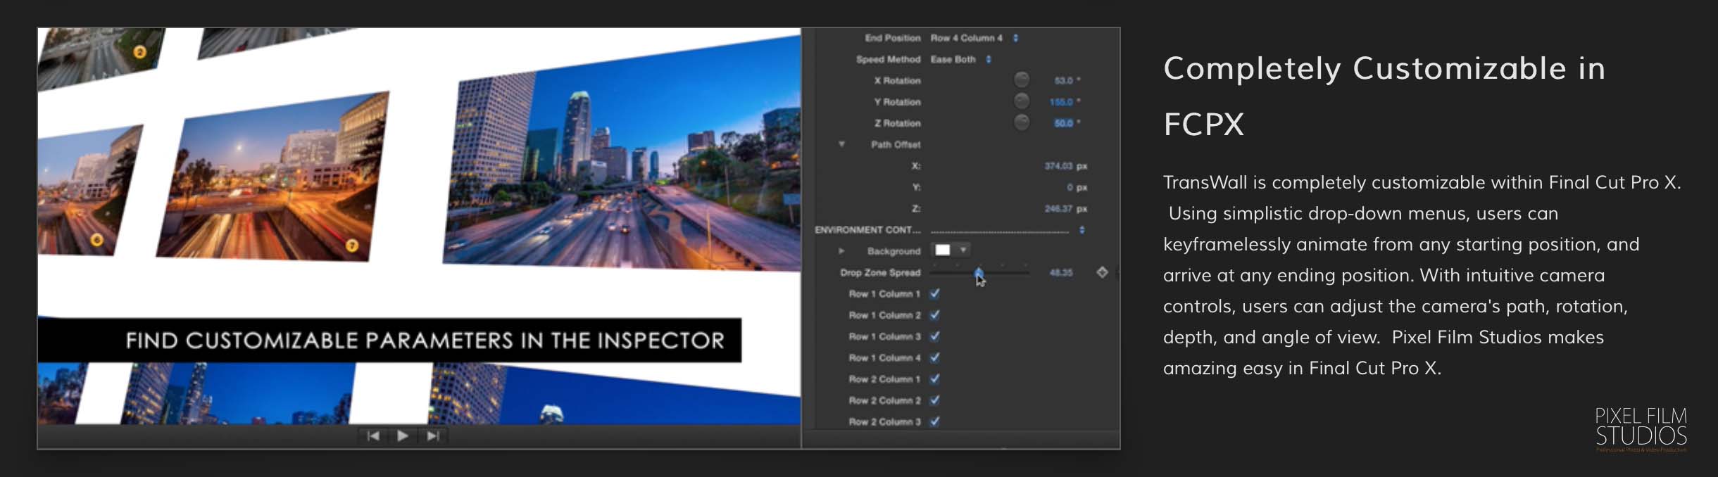This screenshot has width=1718, height=477.
Task: Click the Z Rotation dial knob
Action: point(1021,123)
